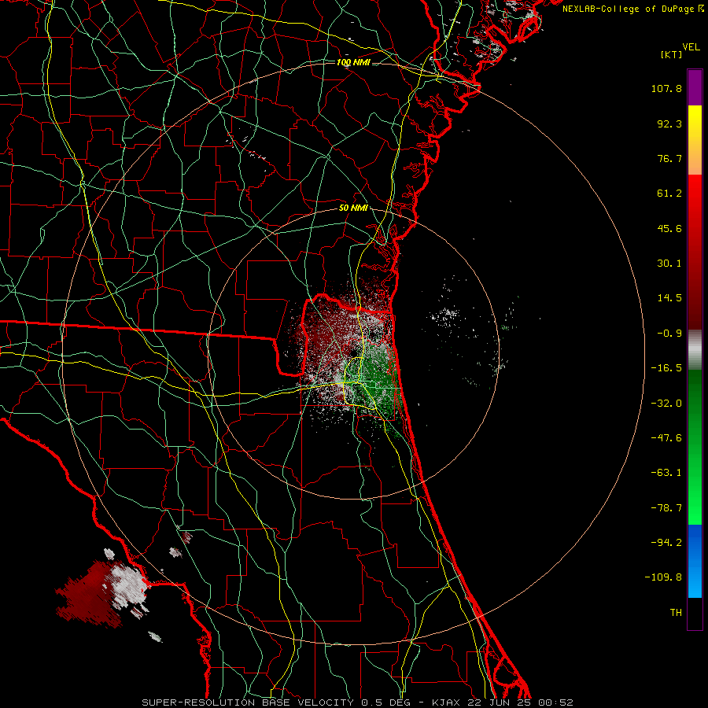
Task: Click the -63.1 scale value
Action: (666, 473)
